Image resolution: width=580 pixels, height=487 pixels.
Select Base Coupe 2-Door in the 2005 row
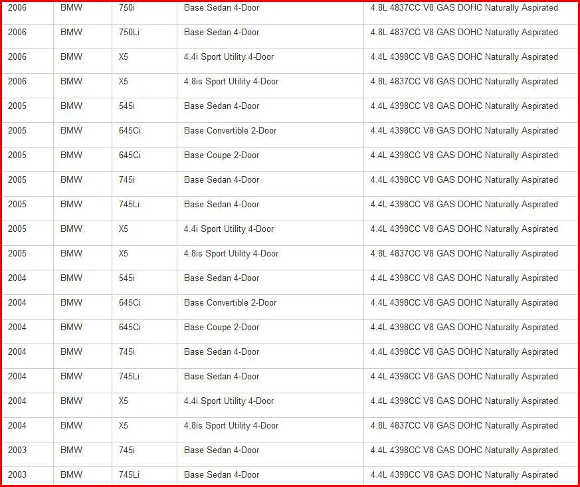click(x=221, y=155)
